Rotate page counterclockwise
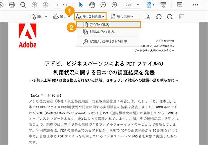 [x=159, y=17]
